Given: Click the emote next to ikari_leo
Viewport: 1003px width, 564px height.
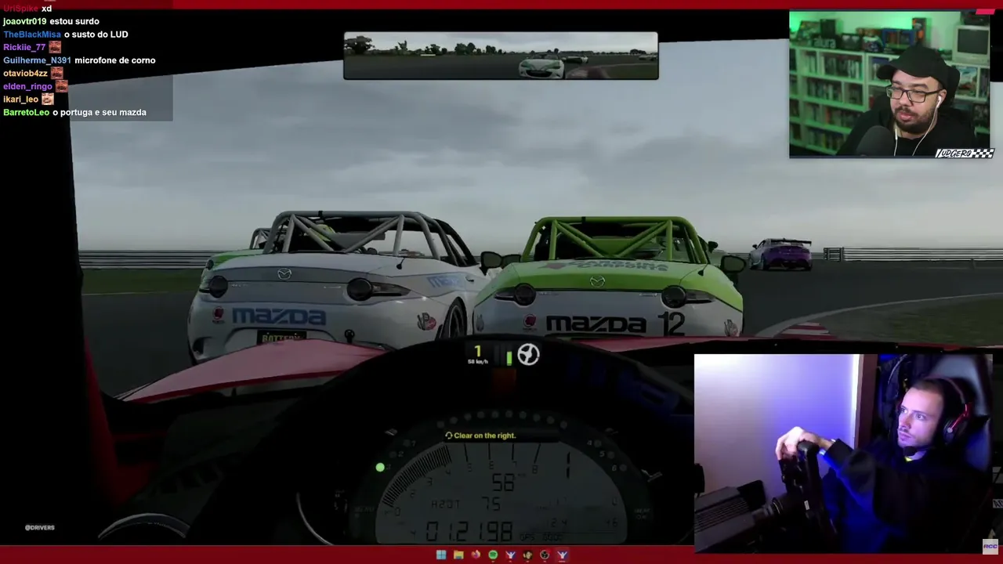Looking at the screenshot, I should (x=48, y=99).
